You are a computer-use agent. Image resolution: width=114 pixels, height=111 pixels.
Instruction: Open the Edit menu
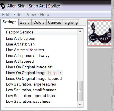6,15
